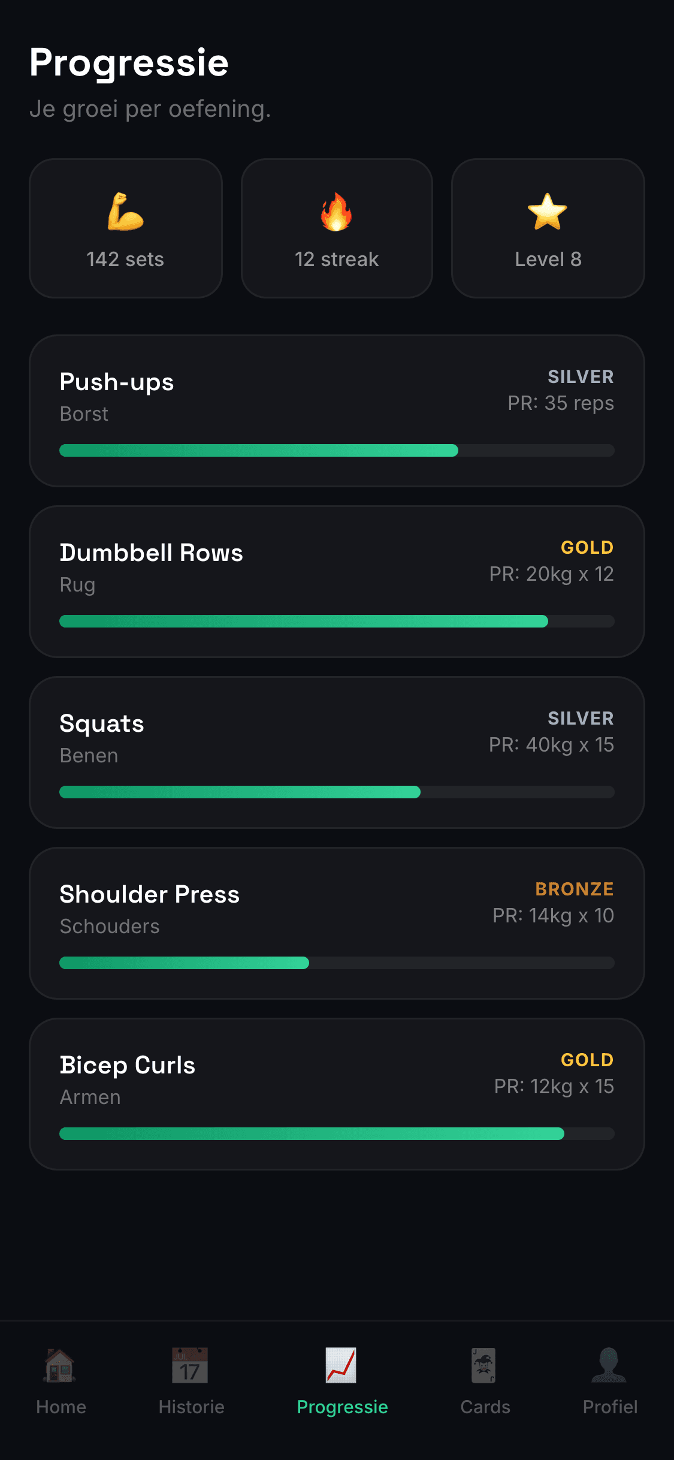Open Profiel via the silhouette icon
674x1460 pixels.
pyautogui.click(x=609, y=1365)
